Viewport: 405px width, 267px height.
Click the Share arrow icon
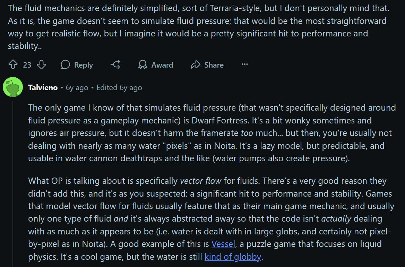(x=196, y=65)
